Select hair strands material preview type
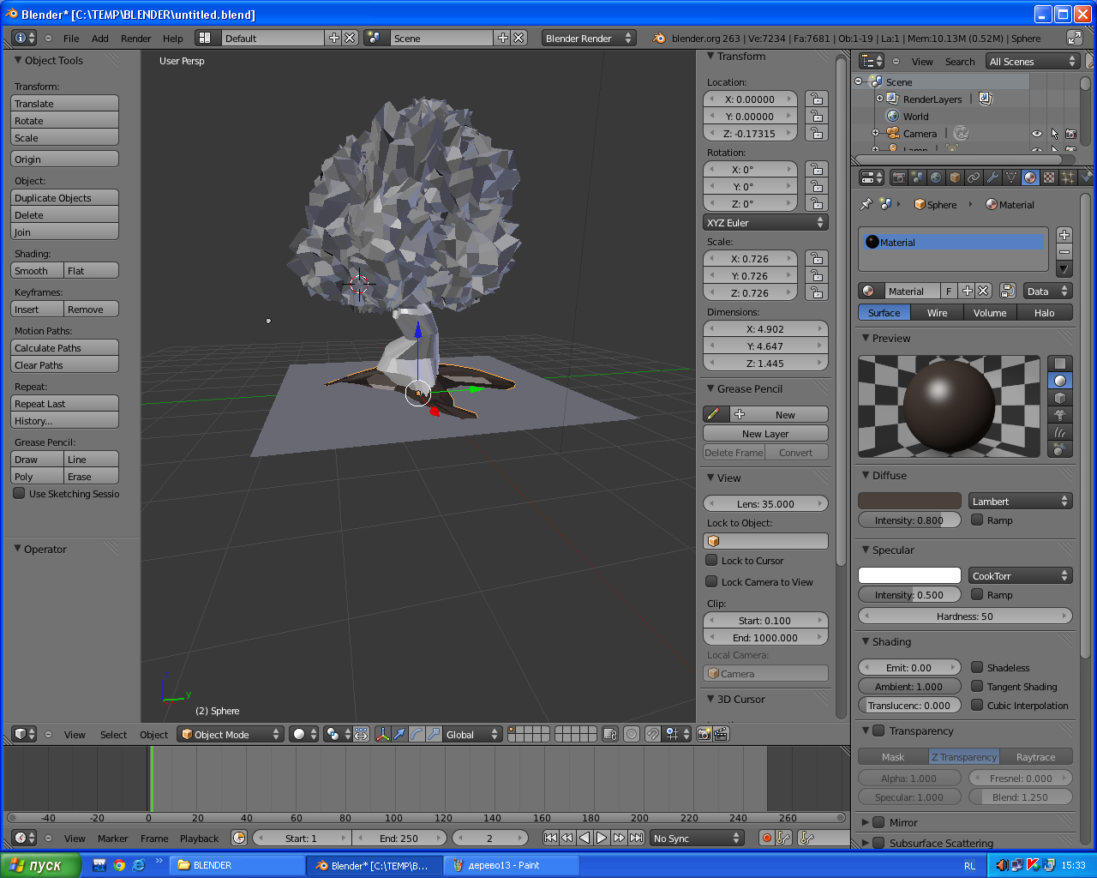Image resolution: width=1097 pixels, height=878 pixels. click(x=1060, y=432)
